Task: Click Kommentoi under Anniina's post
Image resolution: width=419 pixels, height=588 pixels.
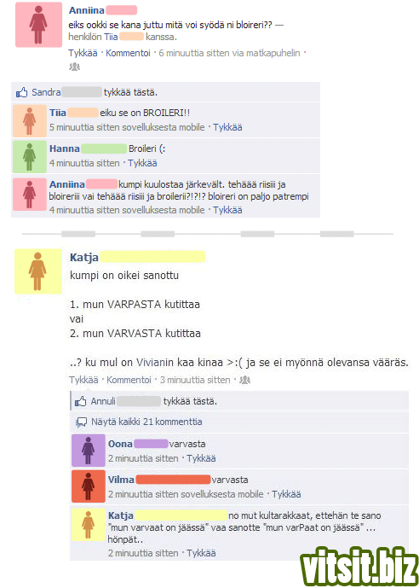Action: pyautogui.click(x=128, y=53)
